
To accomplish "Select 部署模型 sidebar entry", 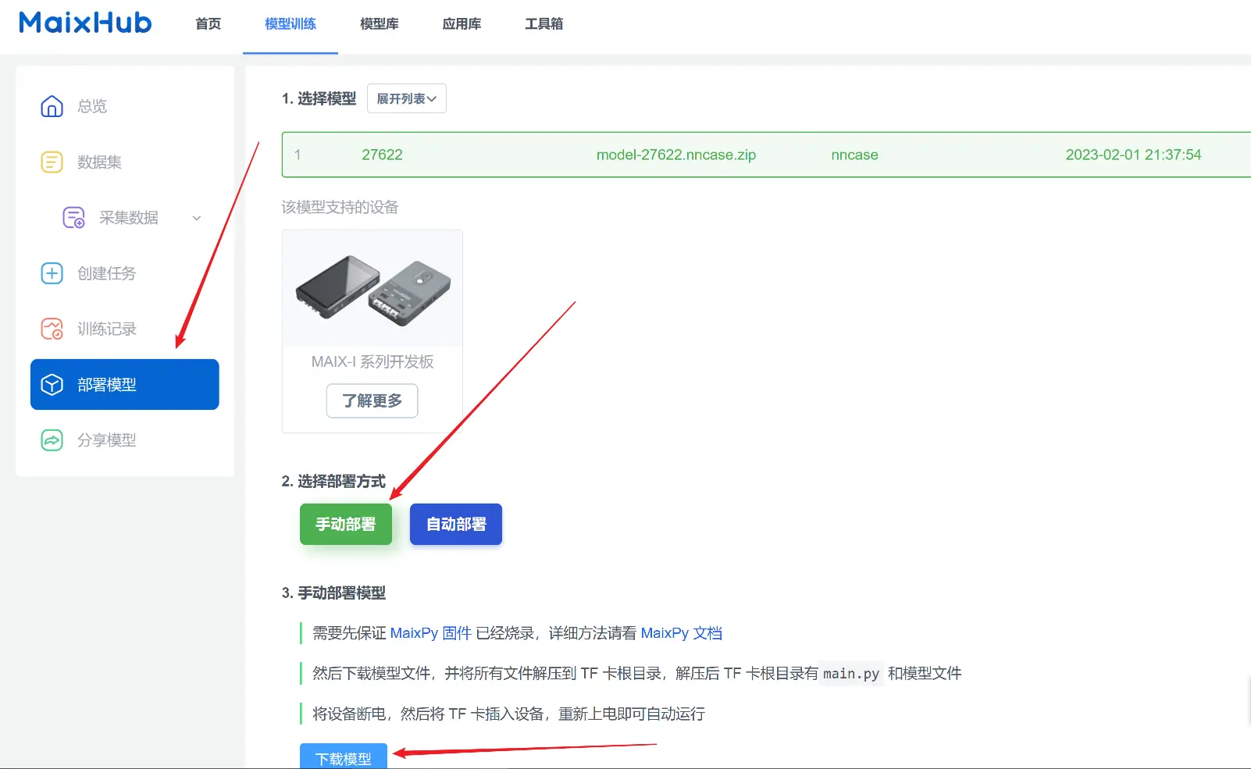I will coord(125,384).
